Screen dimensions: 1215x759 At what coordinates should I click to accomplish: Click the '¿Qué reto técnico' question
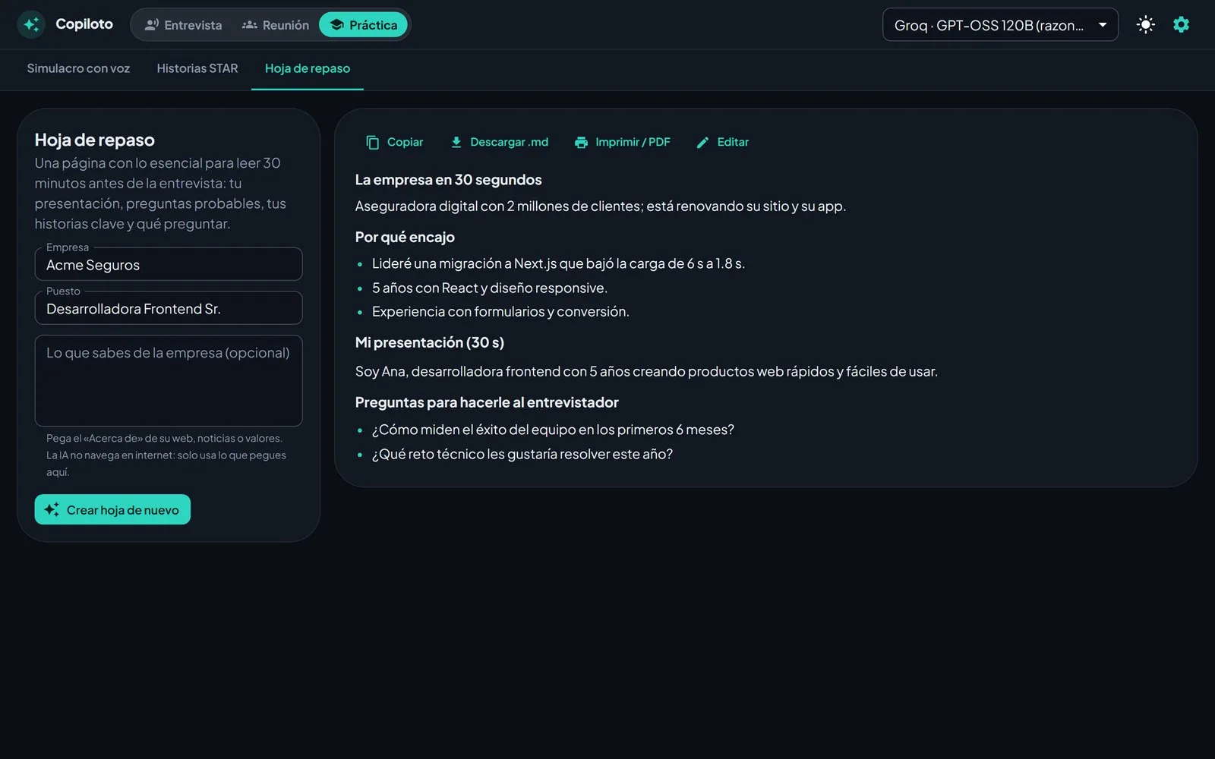pos(522,454)
